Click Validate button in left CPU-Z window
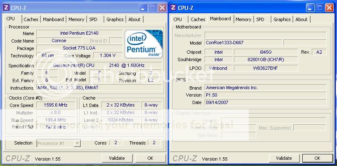Viewport: 337px width, 166px height. tap(117, 158)
